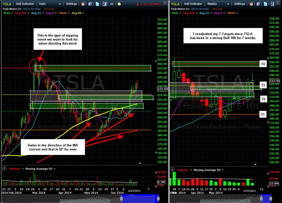
Task: Share the daily chart via Twitter icon
Action: click(x=97, y=4)
